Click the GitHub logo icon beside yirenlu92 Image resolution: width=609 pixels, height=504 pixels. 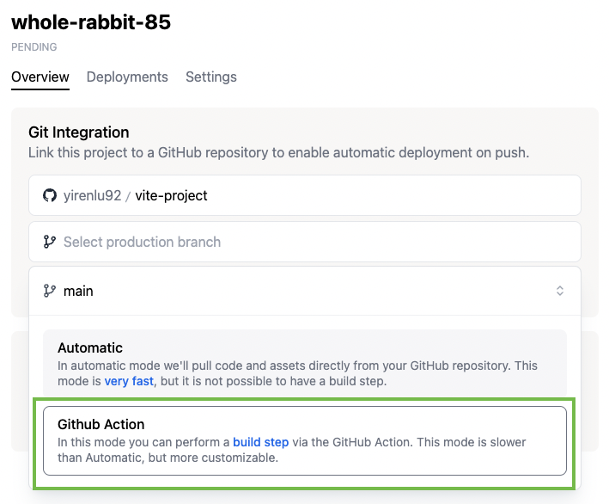(x=50, y=195)
